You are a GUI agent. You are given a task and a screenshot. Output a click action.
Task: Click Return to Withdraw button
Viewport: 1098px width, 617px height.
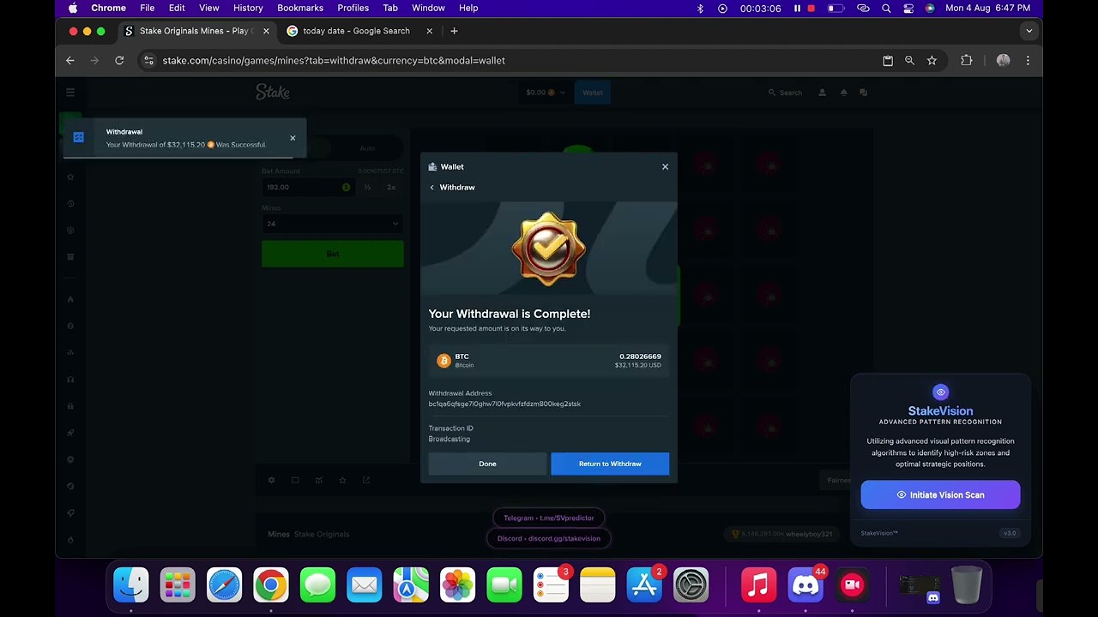(610, 464)
